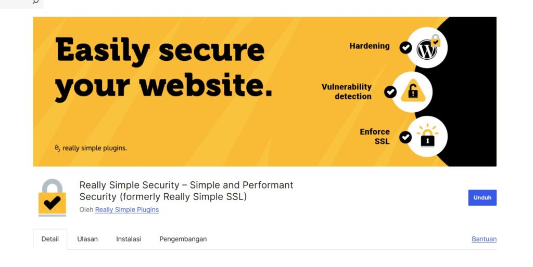Click the vulnerability warning triangle icon
This screenshot has width=533, height=267.
(412, 92)
